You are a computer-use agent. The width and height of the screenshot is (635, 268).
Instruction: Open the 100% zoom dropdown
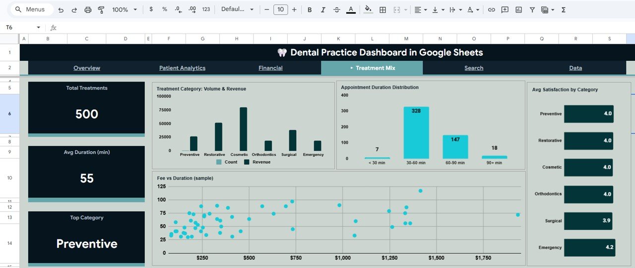(x=124, y=10)
